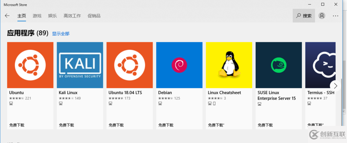Click the 应用程序 (89) heading
The image size is (347, 143).
pos(28,33)
